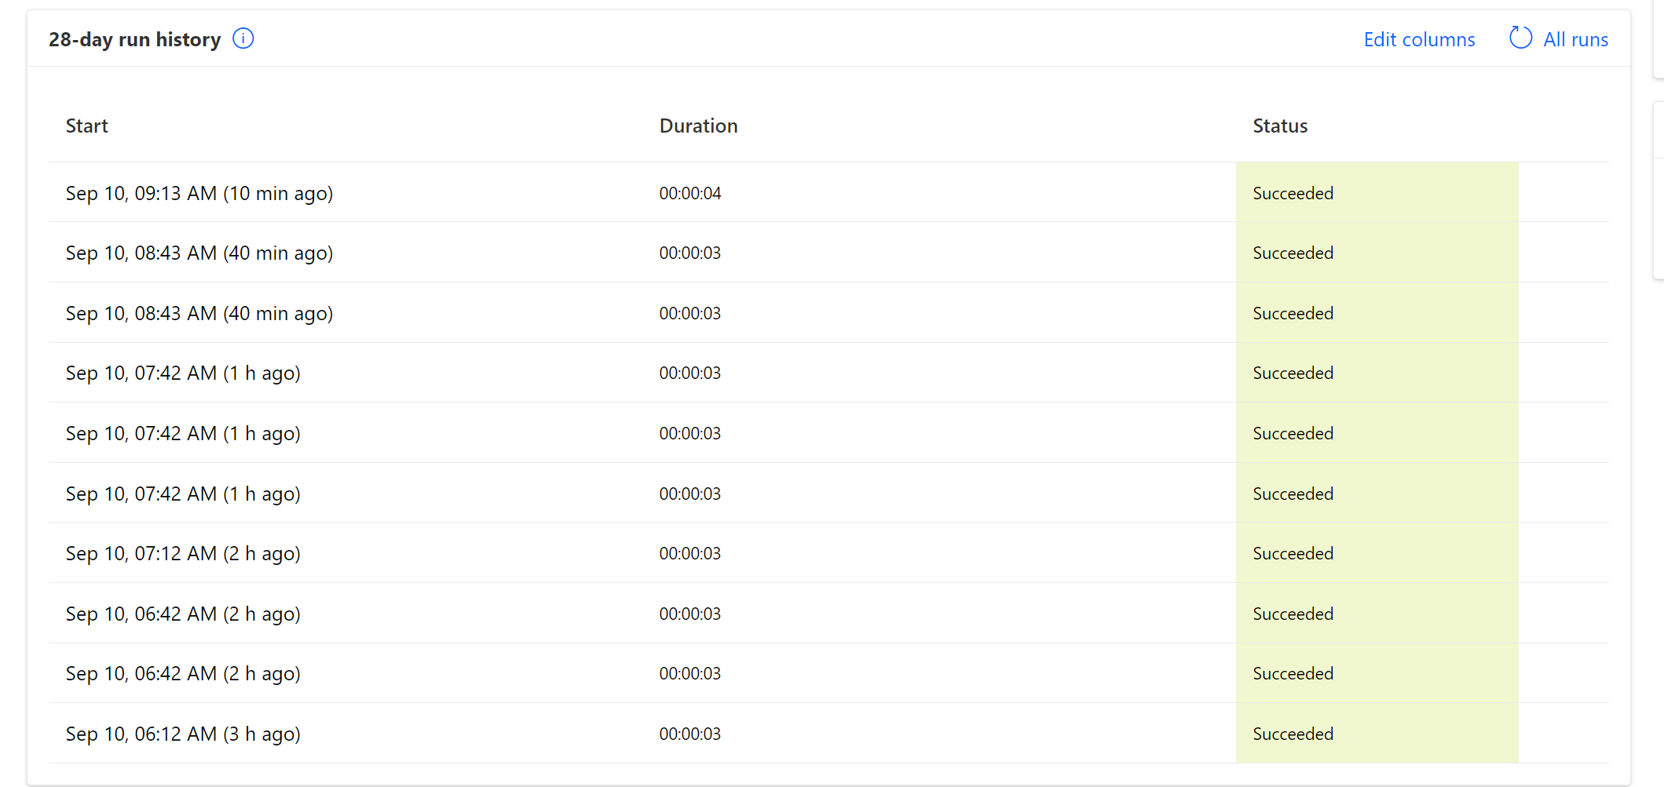Click the duration of the 06:12 AM run
1664x787 pixels.
point(689,734)
